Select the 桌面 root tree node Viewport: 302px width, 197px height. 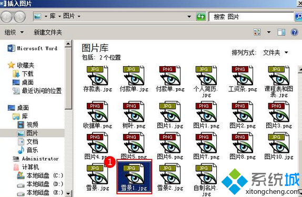pyautogui.click(x=18, y=108)
